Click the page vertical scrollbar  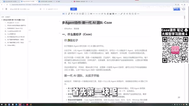pyautogui.click(x=184, y=17)
